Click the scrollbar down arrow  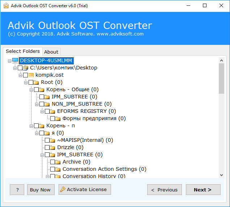(221, 175)
